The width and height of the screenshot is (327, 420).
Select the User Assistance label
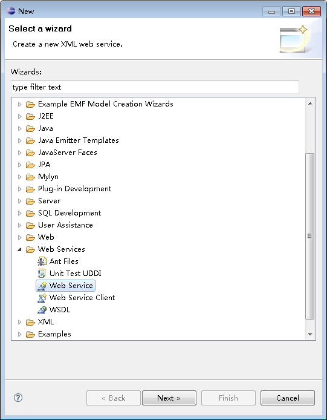click(x=65, y=225)
